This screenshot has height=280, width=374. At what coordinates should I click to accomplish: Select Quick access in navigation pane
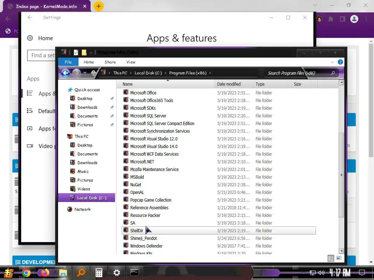coord(87,90)
